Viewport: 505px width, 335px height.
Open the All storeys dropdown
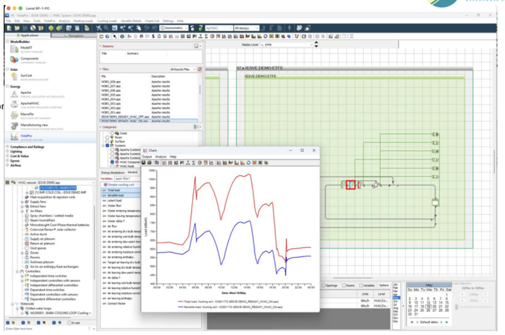tap(247, 28)
